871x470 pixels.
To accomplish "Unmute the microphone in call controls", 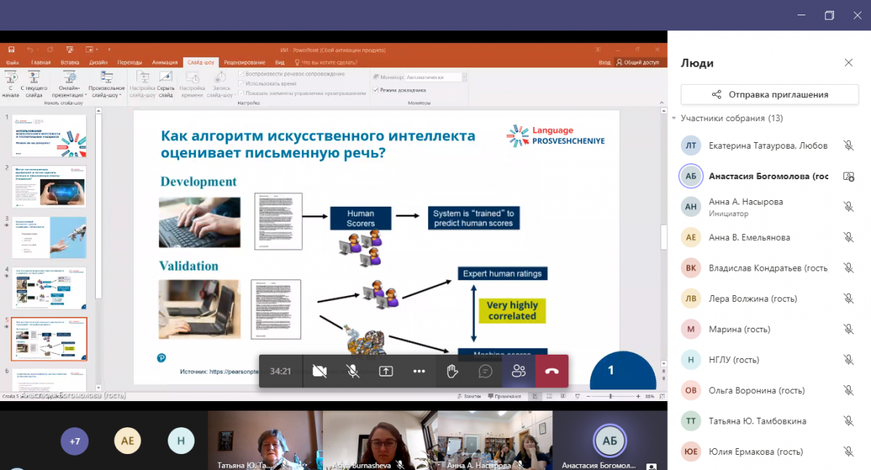I will point(353,371).
